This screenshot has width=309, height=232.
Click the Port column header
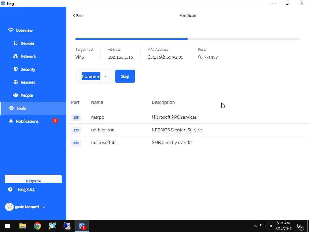coord(75,102)
